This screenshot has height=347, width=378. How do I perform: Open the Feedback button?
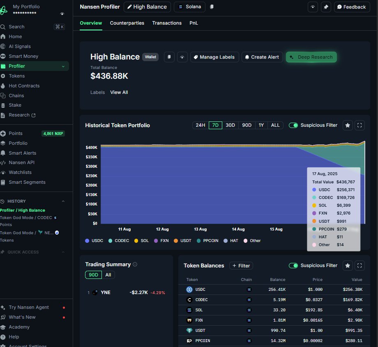(x=352, y=7)
